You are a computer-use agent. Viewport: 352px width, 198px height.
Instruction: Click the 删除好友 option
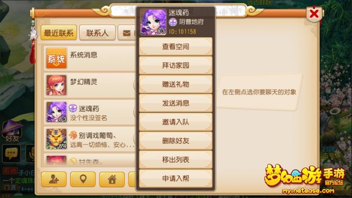[x=176, y=140]
